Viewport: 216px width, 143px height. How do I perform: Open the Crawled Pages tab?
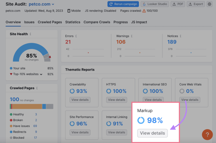click(x=50, y=22)
